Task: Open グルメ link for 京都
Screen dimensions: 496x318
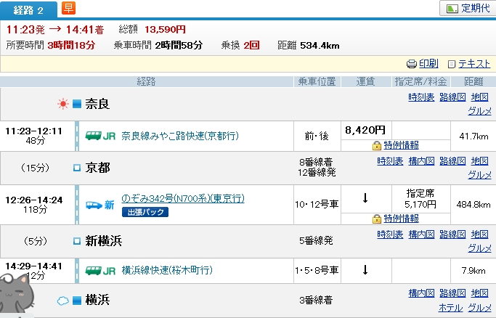Action: click(480, 175)
